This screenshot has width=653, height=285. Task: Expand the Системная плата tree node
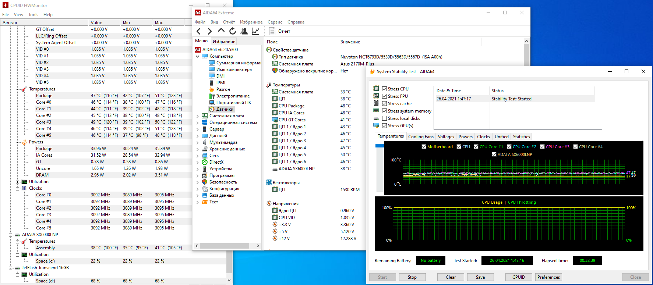coord(197,116)
